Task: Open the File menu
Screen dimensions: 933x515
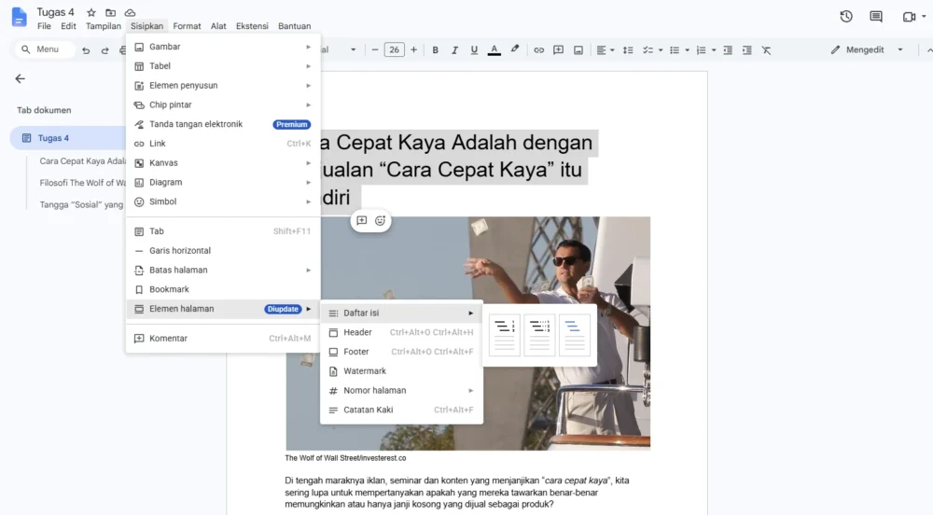Action: 44,26
